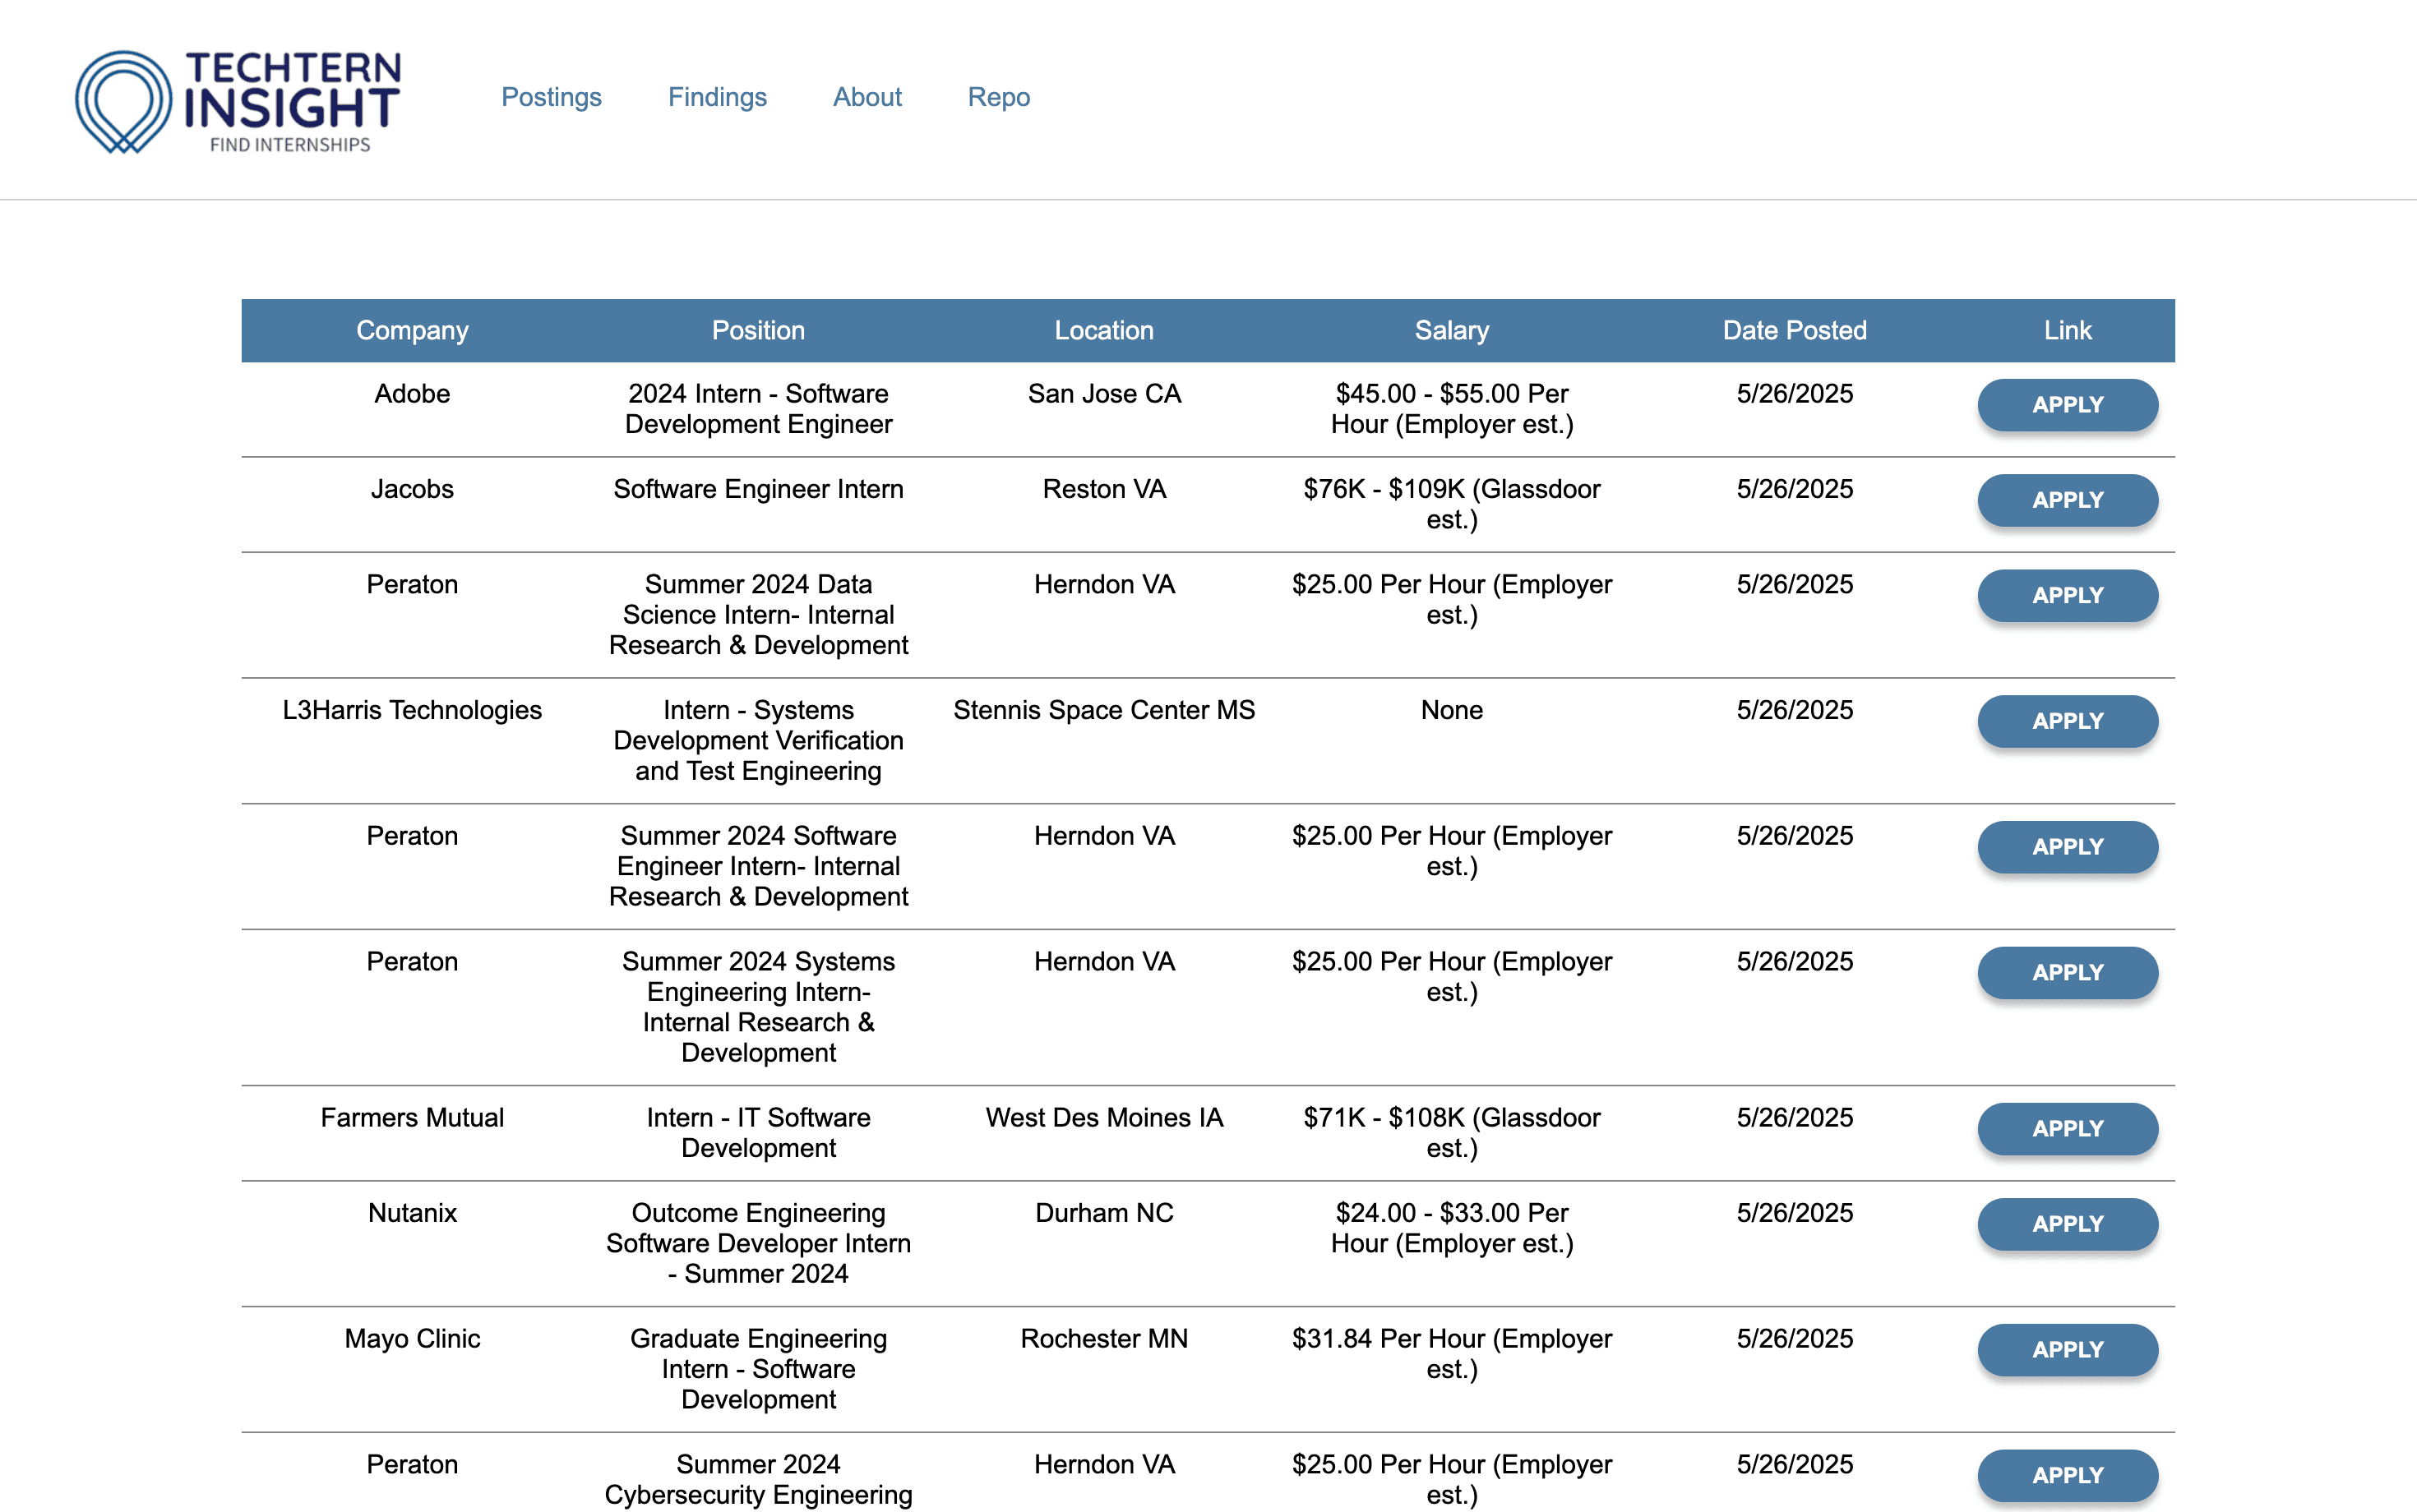Click the Summer 2024 Data Science Intern position
Screen dimensions: 2417x1512
point(758,615)
